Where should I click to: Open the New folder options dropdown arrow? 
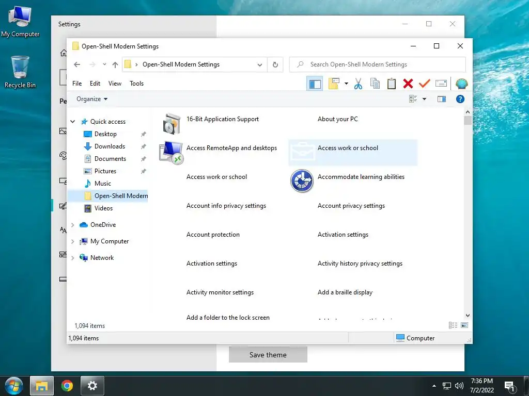pos(346,84)
